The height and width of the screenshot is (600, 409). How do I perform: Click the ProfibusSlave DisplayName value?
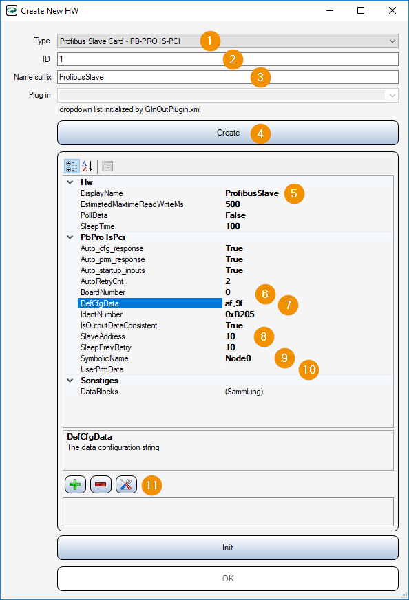252,193
